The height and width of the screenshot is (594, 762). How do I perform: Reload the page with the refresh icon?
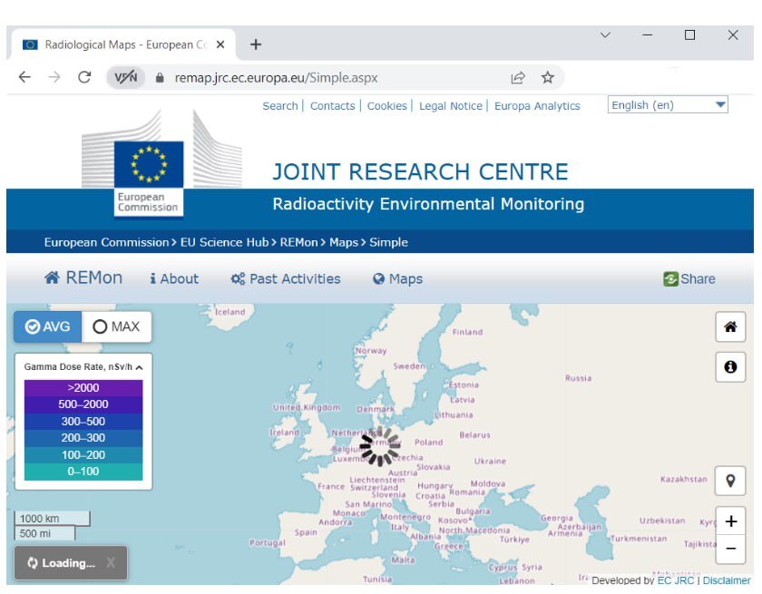(x=84, y=77)
